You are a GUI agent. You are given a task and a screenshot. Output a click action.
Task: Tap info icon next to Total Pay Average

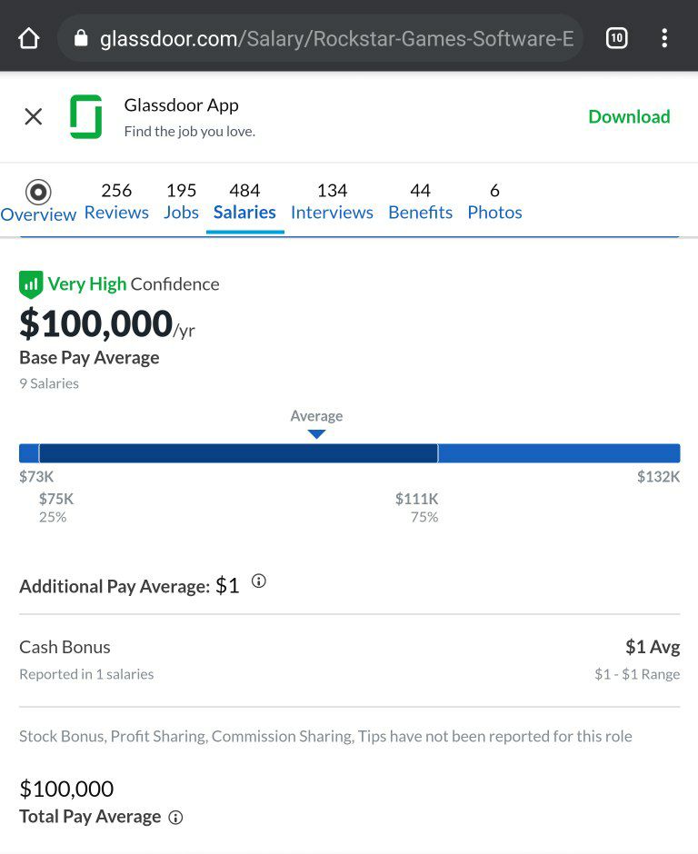click(x=175, y=818)
